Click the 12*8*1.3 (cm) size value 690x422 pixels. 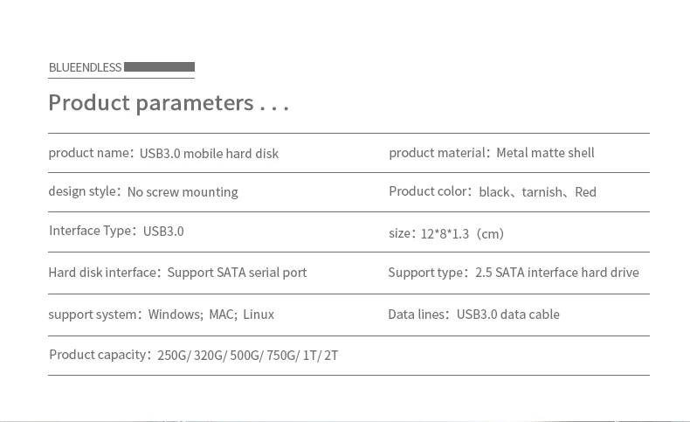click(x=462, y=233)
